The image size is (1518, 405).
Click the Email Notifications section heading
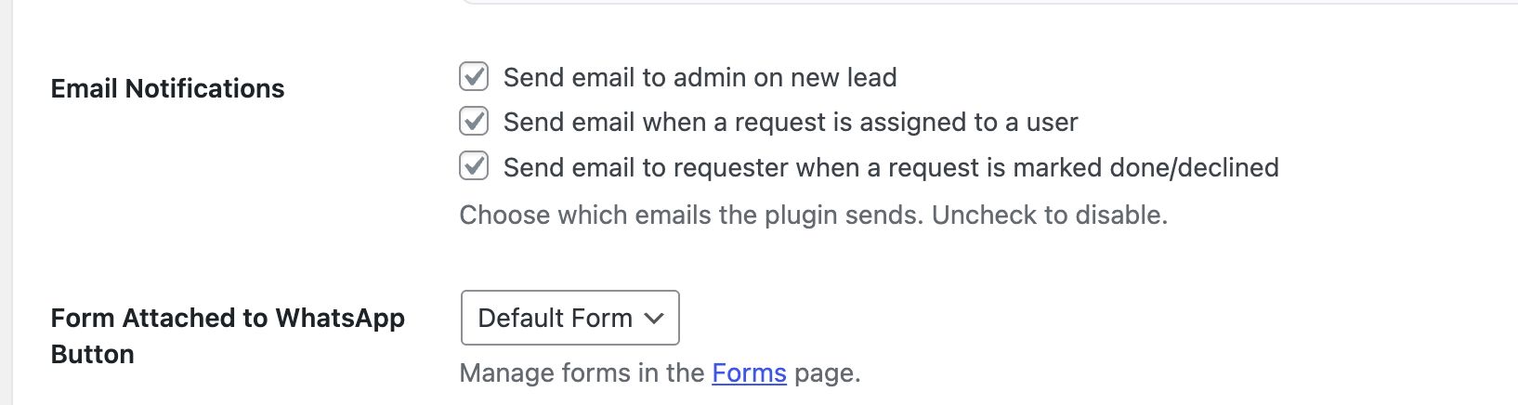click(x=167, y=88)
